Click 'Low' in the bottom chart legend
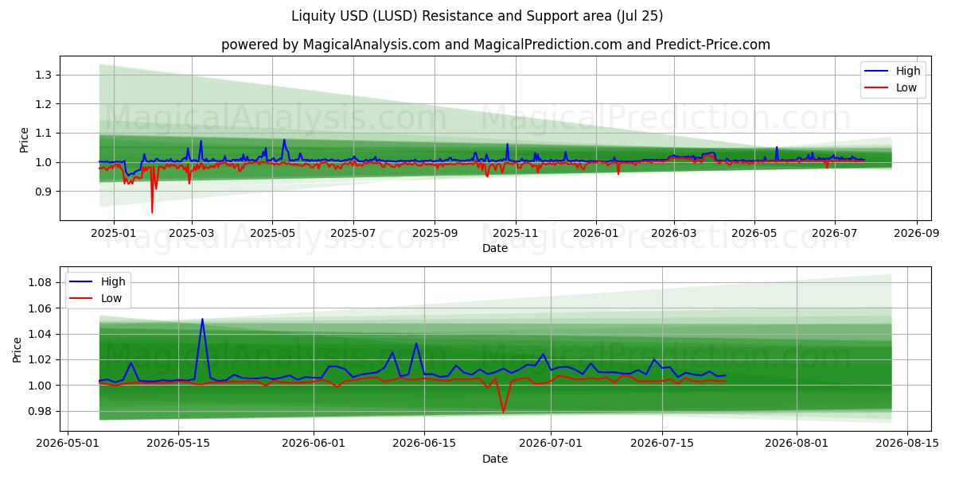Screen dimensions: 955x477 pyautogui.click(x=111, y=298)
